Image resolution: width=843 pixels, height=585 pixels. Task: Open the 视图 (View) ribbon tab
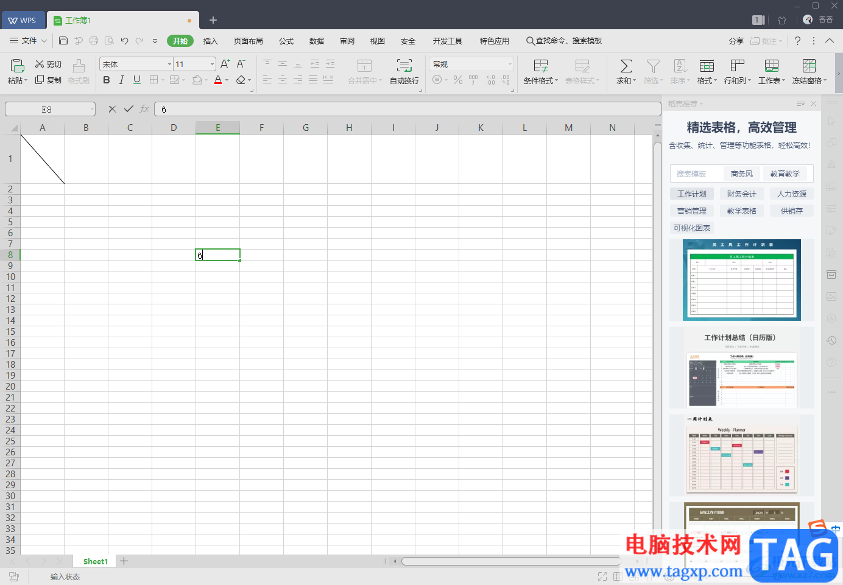point(378,41)
